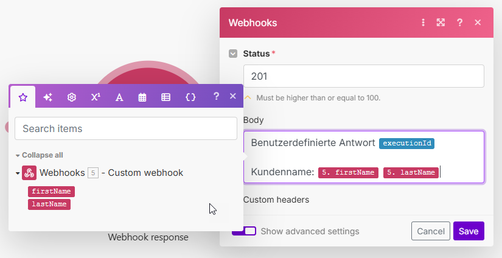Open the Webhooks three-dot options menu

[x=424, y=23]
